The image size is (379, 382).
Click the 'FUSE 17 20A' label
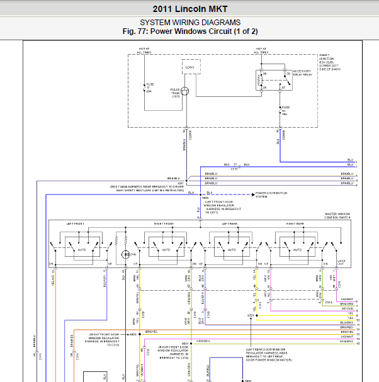coord(150,87)
